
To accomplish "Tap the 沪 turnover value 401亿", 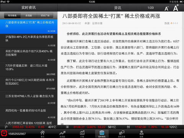I will pos(52,127).
